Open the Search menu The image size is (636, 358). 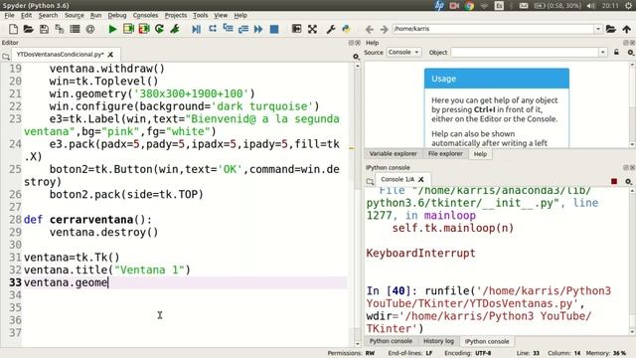click(x=49, y=15)
